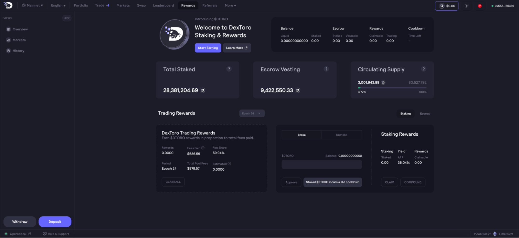Click the circulating supply progress bar

coord(392,88)
